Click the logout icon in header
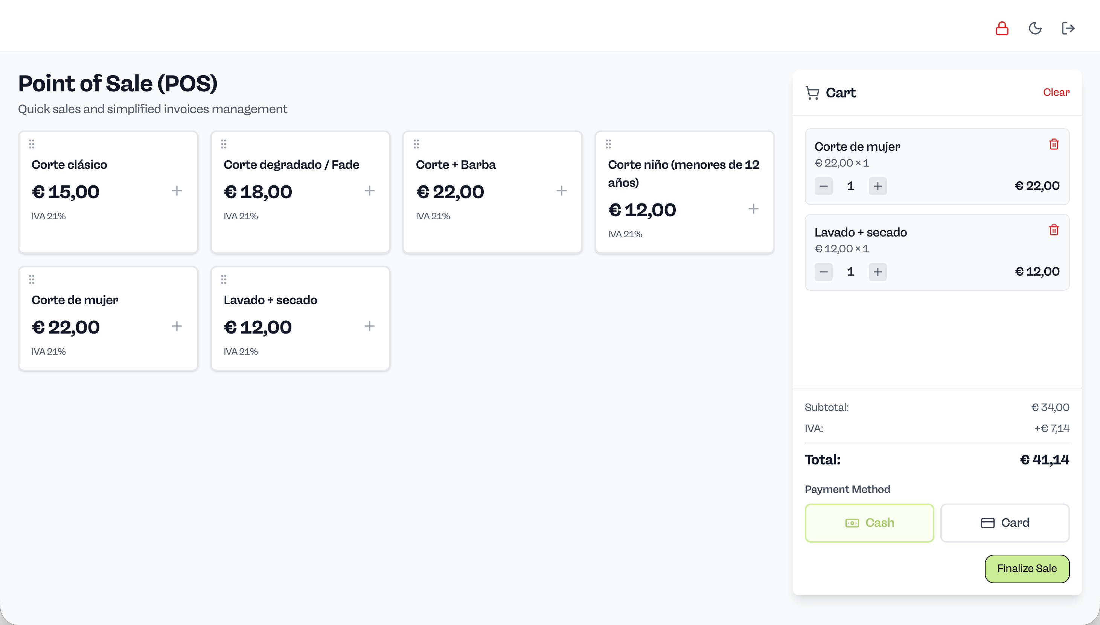 pos(1068,28)
